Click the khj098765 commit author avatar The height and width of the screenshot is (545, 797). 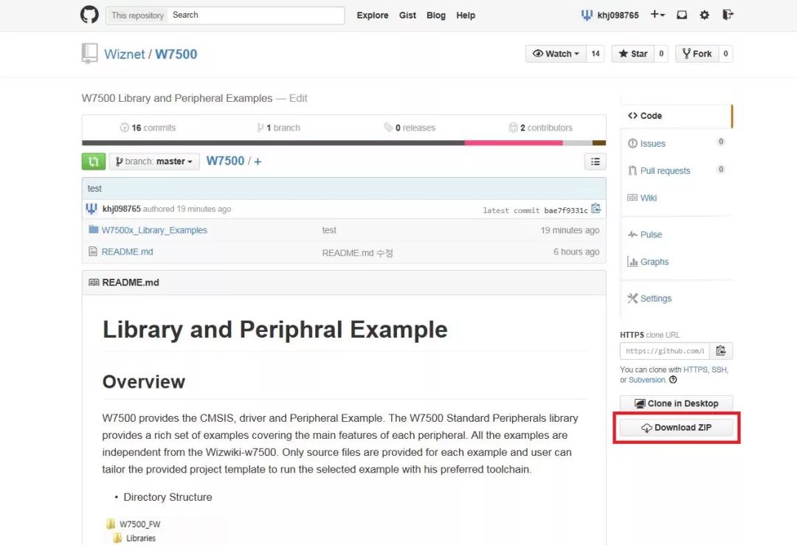coord(92,209)
